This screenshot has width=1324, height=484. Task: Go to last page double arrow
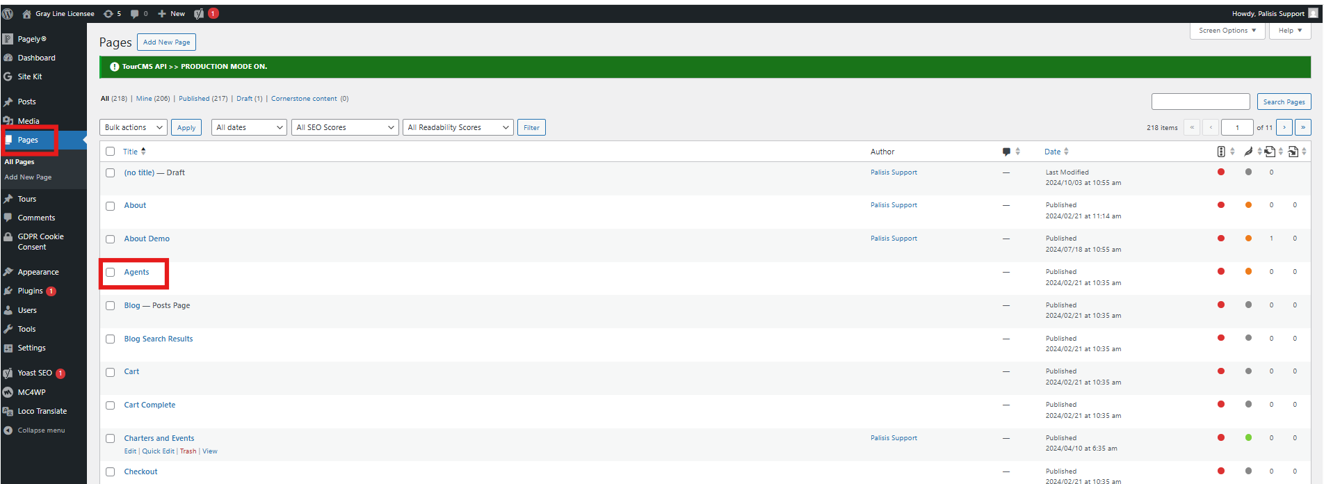(x=1303, y=127)
